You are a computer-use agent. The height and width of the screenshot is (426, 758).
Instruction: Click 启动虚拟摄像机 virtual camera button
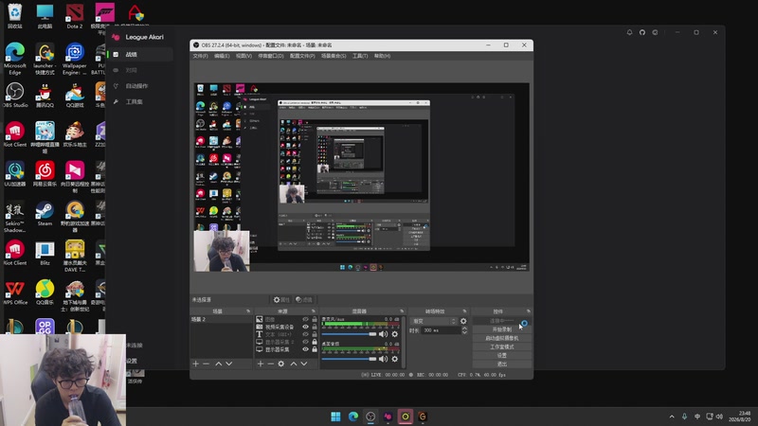(x=502, y=338)
